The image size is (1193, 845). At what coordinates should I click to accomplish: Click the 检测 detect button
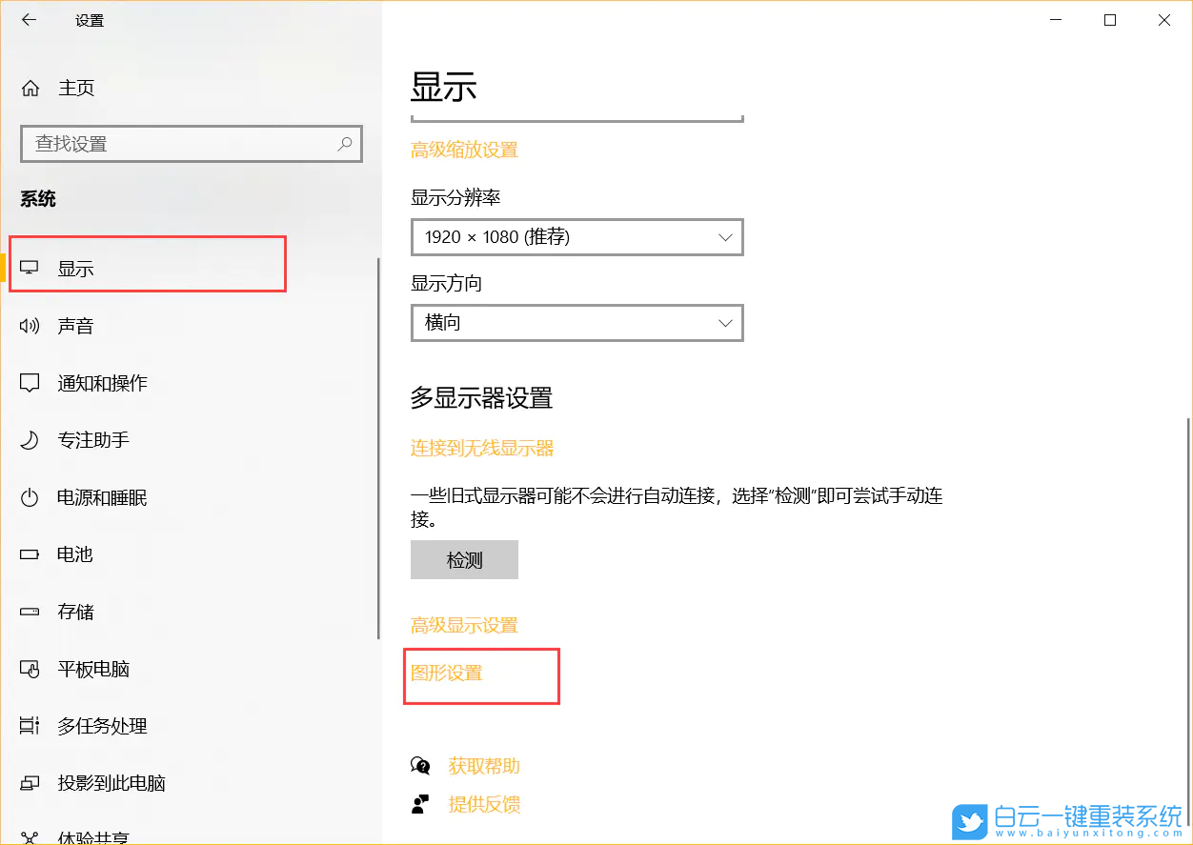(464, 559)
